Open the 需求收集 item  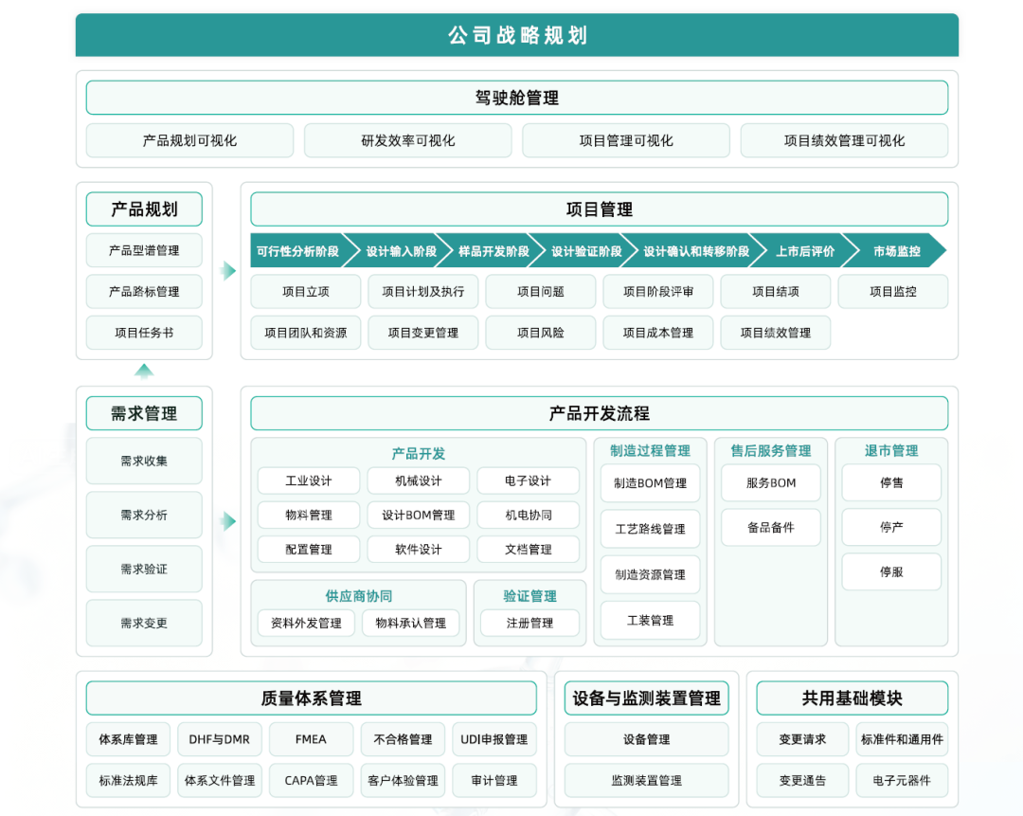click(144, 461)
